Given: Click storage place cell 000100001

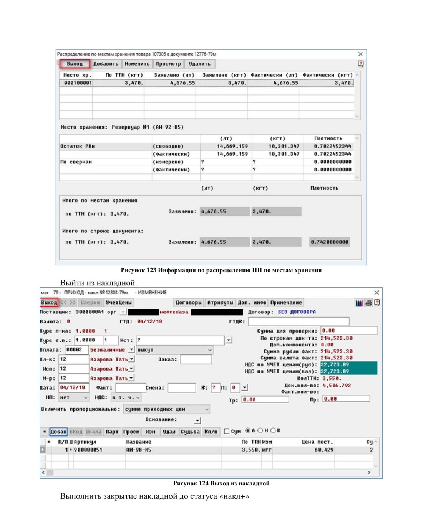Looking at the screenshot, I should coord(76,82).
